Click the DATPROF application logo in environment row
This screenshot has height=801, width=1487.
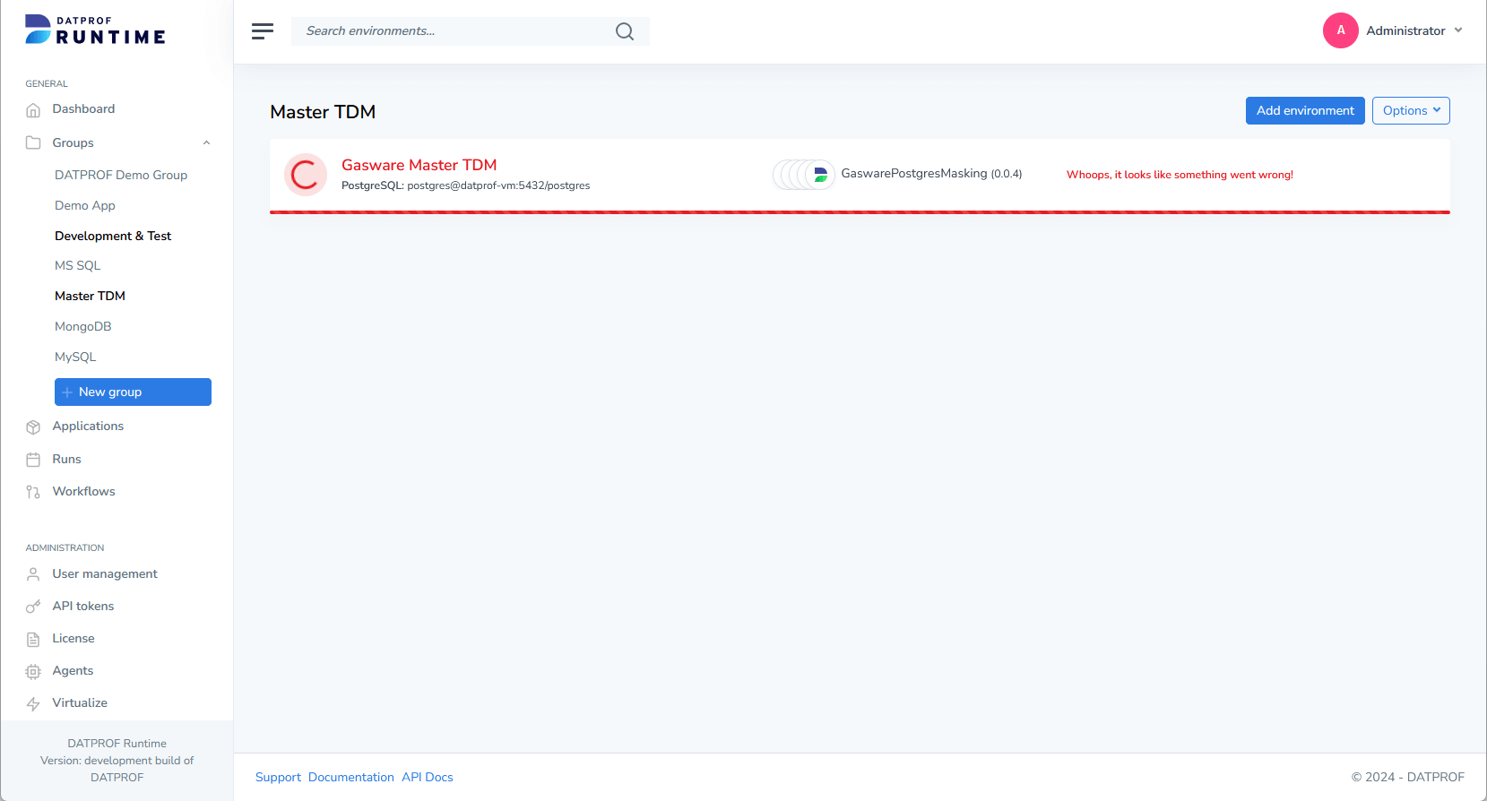pyautogui.click(x=820, y=175)
